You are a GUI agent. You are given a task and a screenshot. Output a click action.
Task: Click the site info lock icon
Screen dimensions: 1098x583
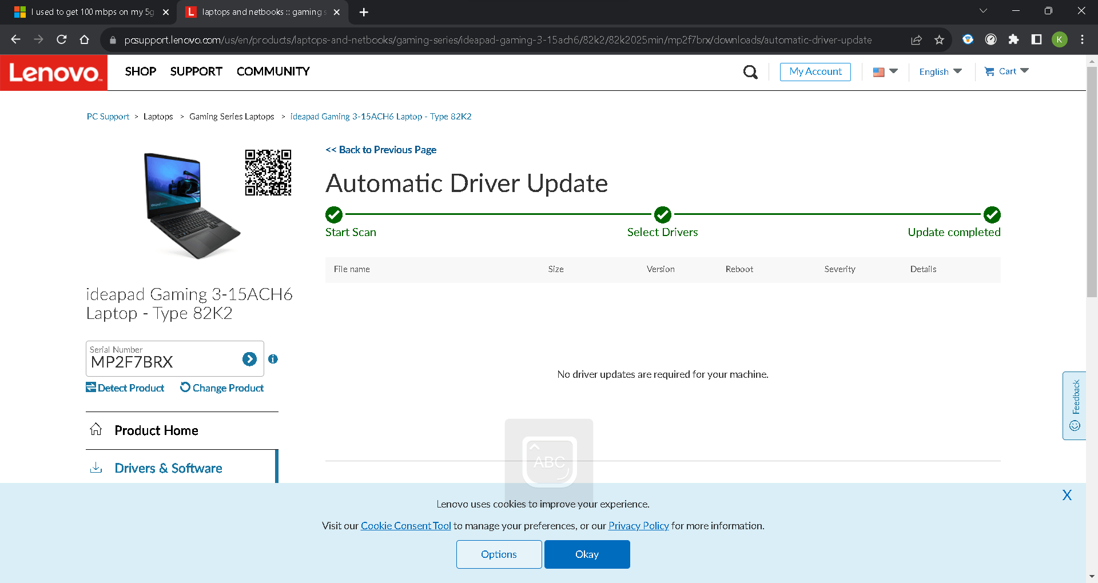(113, 40)
